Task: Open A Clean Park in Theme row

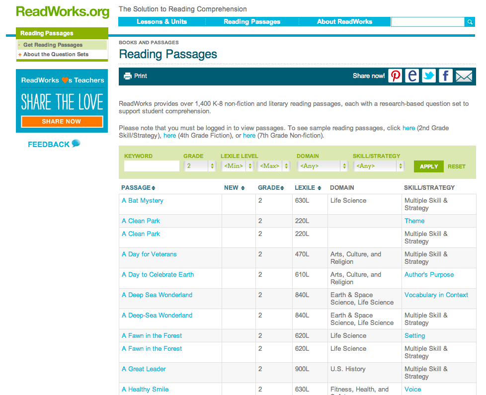Action: (x=141, y=221)
